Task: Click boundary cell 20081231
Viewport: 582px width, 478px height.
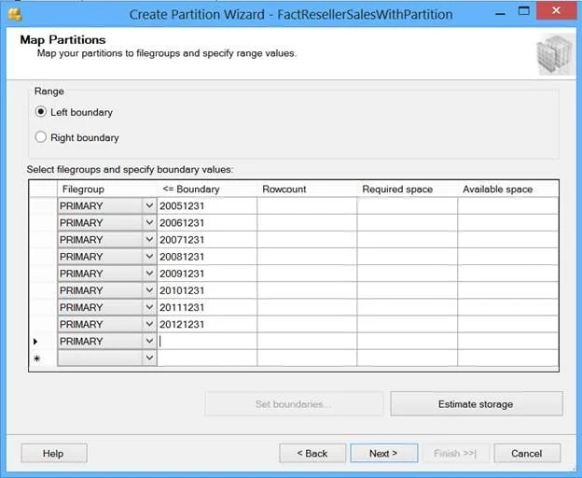Action: (207, 257)
